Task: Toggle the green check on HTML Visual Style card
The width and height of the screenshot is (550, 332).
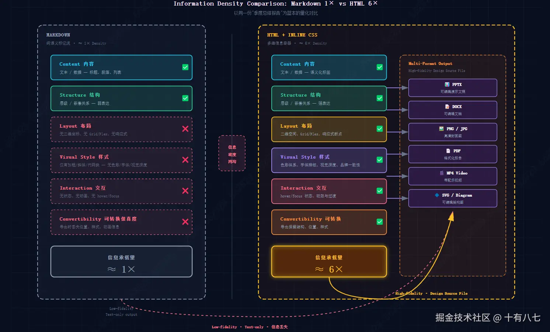Action: pyautogui.click(x=380, y=160)
